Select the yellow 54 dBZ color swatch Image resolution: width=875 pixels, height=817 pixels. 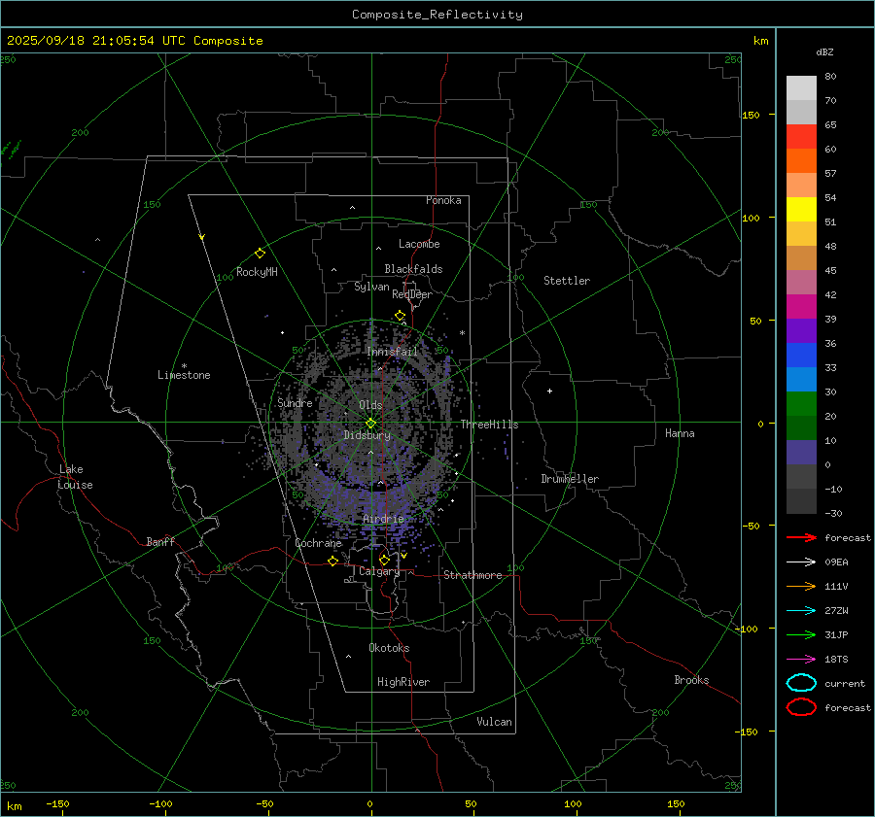tap(801, 210)
